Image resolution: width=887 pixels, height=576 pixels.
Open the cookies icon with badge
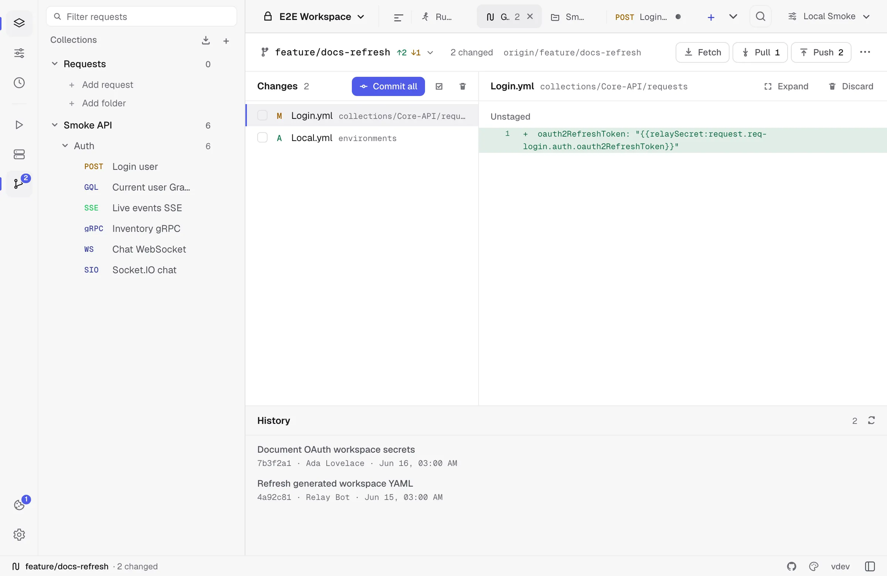[19, 505]
